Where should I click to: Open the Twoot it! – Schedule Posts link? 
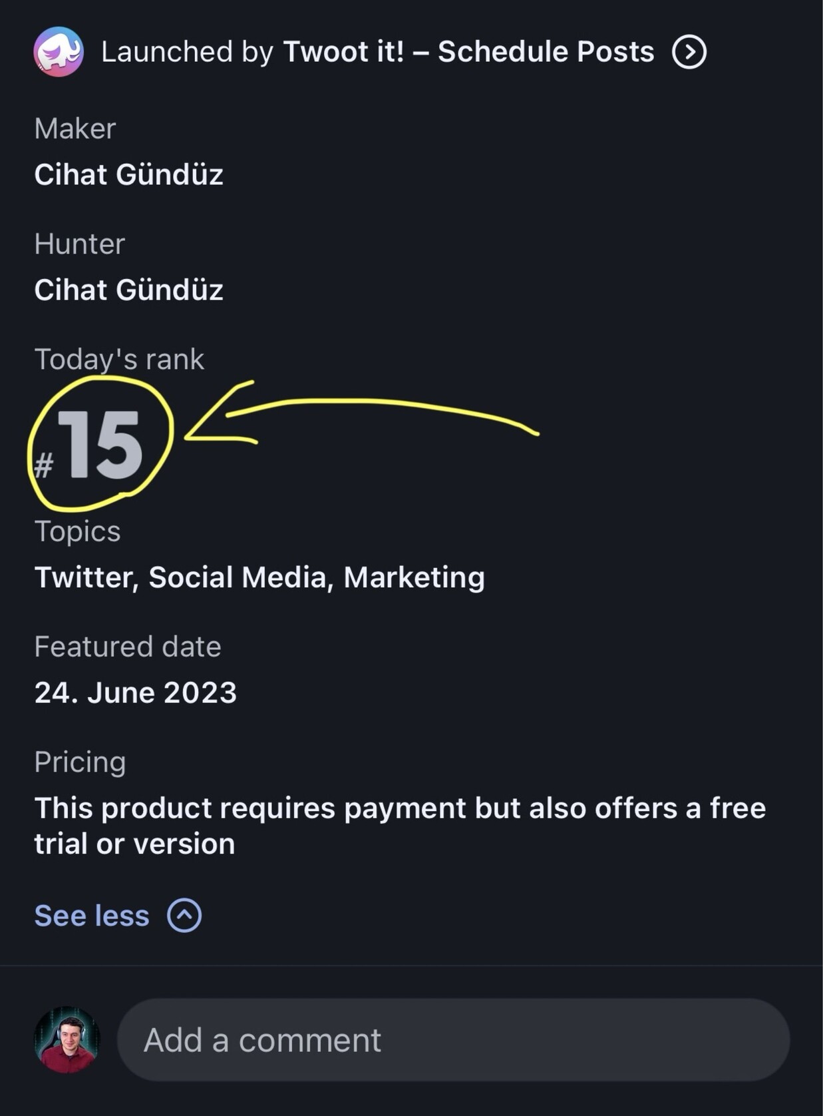[x=468, y=52]
